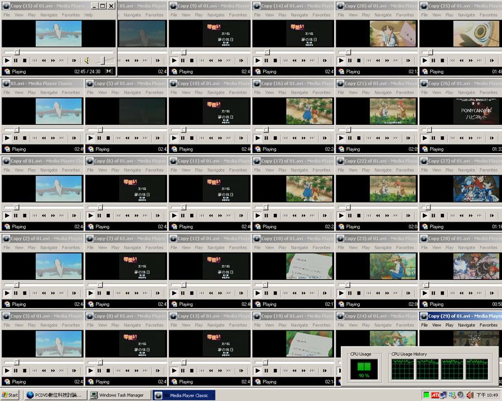
Task: Stop video in Copy (17) of 01.avi
Action: click(x=276, y=216)
